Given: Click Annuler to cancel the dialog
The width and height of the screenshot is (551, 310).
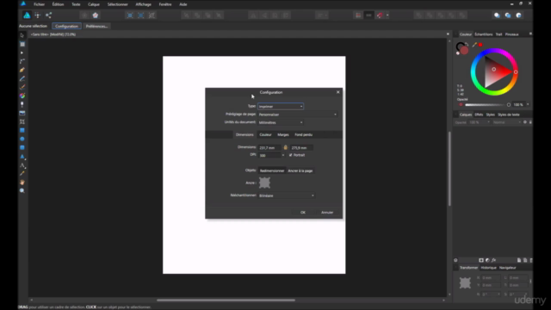Looking at the screenshot, I should [327, 213].
